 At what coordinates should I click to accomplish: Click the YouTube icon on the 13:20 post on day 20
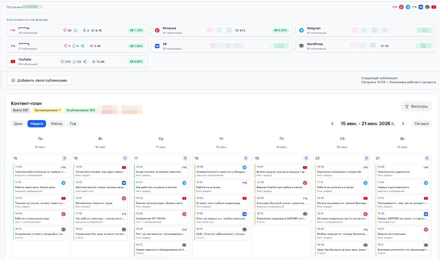(x=365, y=198)
